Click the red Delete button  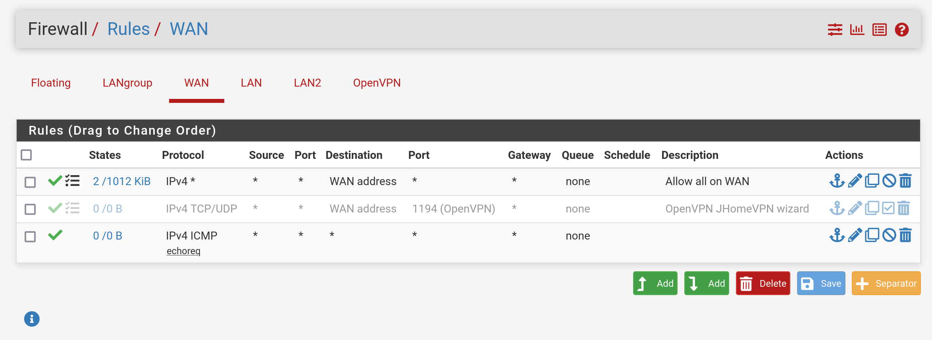click(x=763, y=283)
